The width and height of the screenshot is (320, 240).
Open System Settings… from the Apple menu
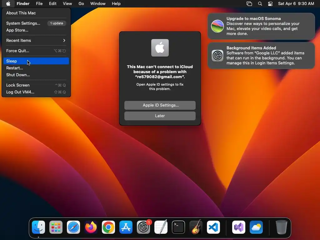(x=36, y=23)
